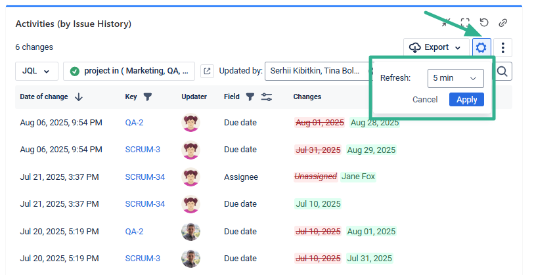Sort by Date of change arrow

(x=79, y=97)
